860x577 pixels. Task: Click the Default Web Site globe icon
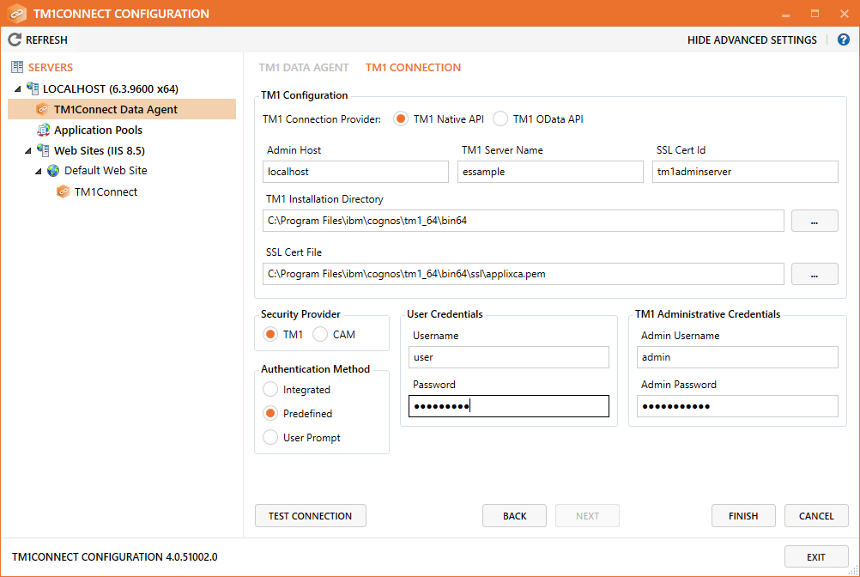coord(53,171)
